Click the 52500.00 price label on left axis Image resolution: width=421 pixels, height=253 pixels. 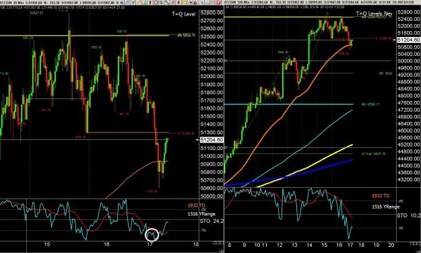tap(212, 36)
